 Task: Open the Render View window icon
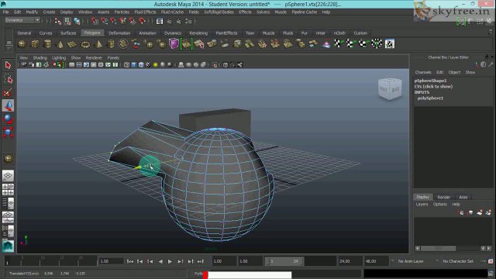click(160, 21)
